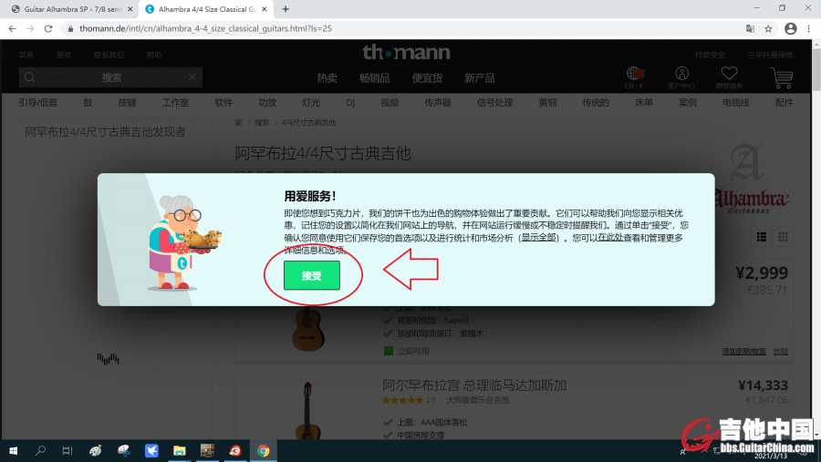Open the 案例 cases category
821x462 pixels.
pos(688,103)
